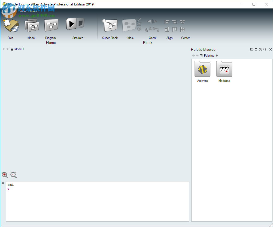Click the Model1 breadcrumb in diagram
Viewport: 273px width, 227px height.
coord(19,49)
